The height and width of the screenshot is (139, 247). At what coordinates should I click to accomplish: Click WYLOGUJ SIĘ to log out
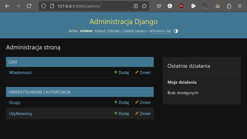coord(160,31)
